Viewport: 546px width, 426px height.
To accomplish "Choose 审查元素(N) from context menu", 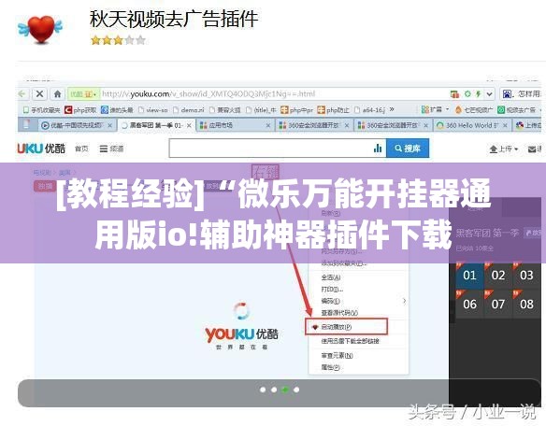I will 337,355.
